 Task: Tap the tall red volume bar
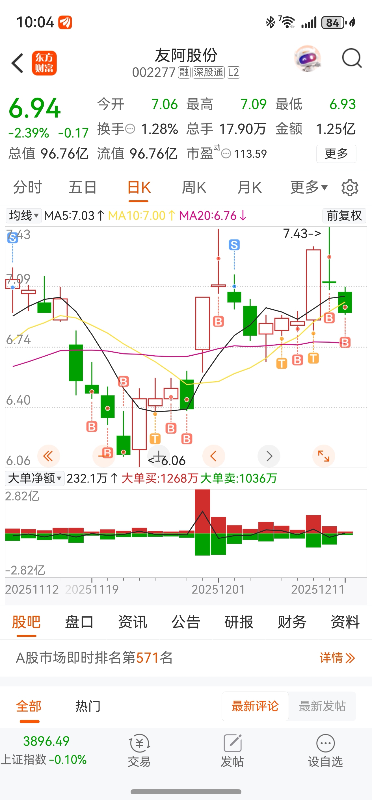point(203,512)
